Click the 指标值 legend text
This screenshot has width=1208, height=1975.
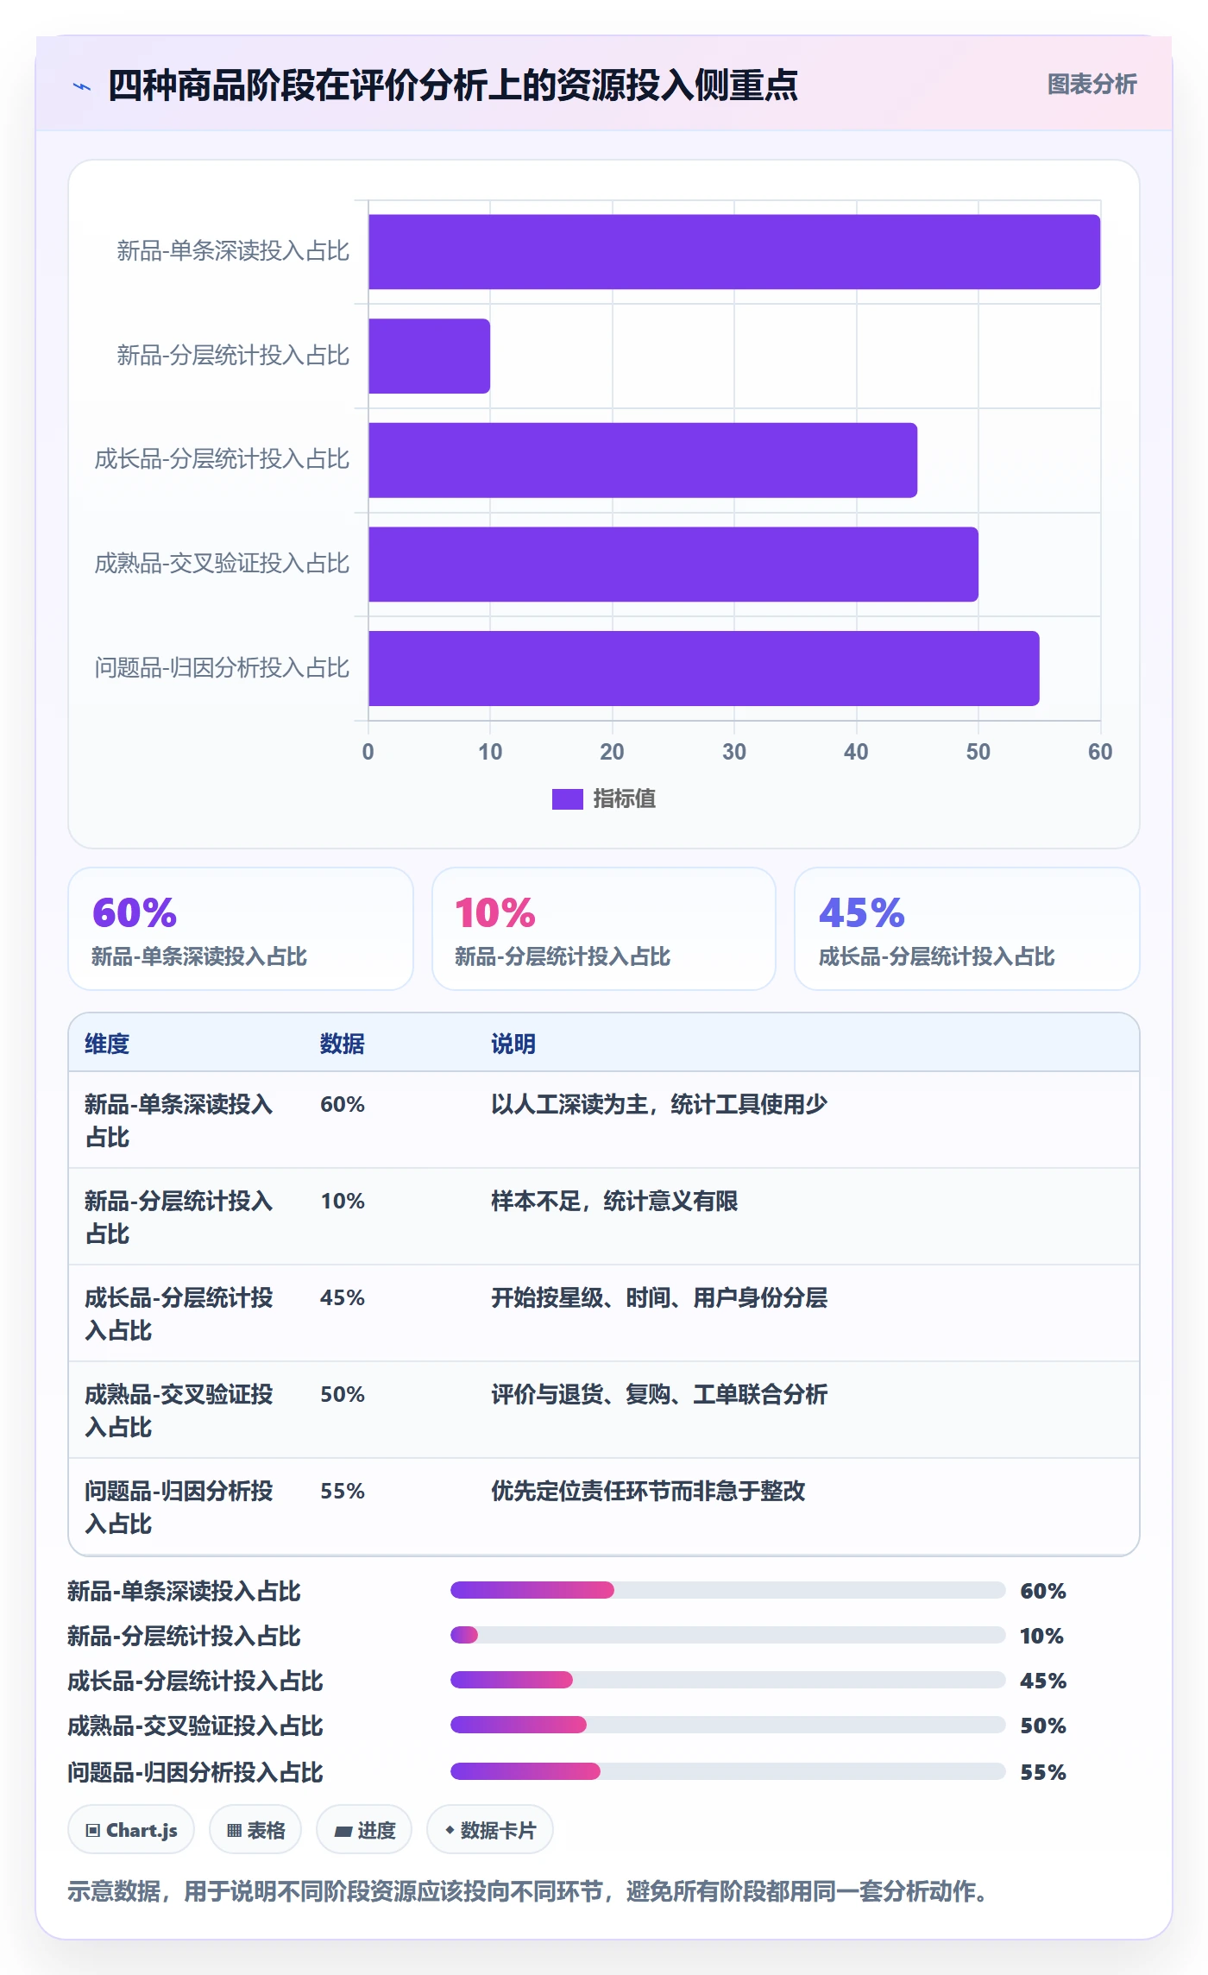624,799
